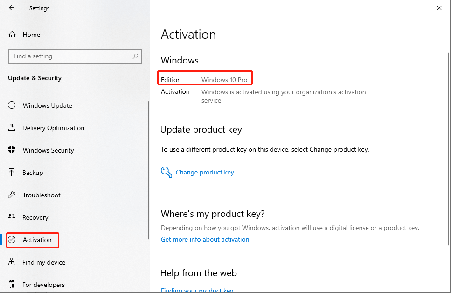Click the Activation checkmark circle icon
This screenshot has height=293, width=451.
point(12,240)
